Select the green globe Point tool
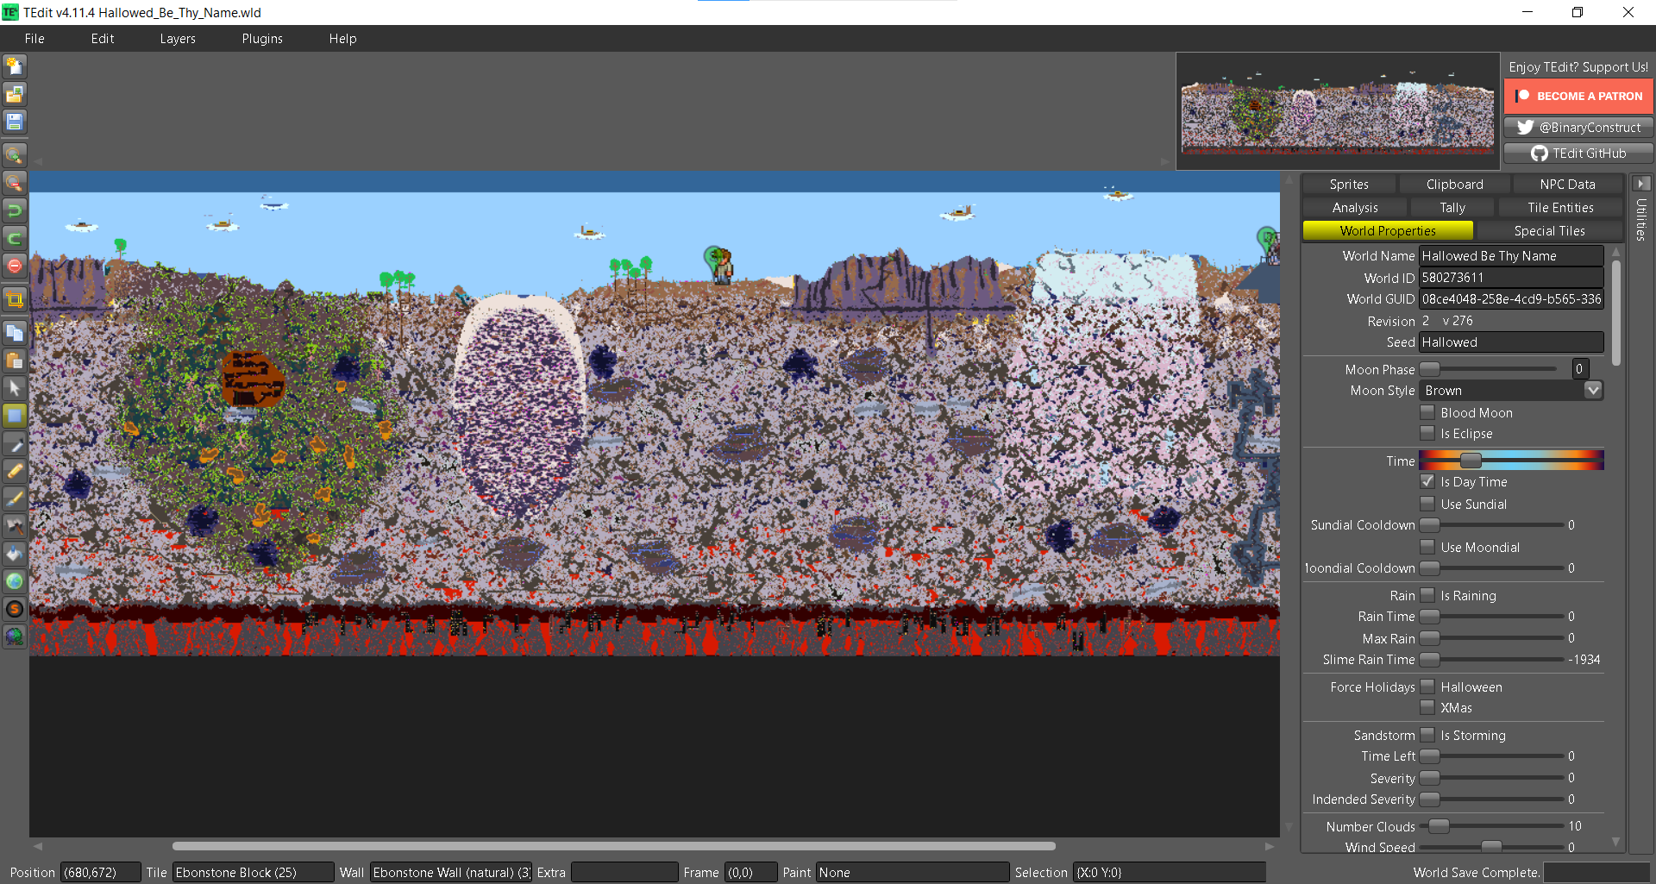The image size is (1656, 884). pos(15,581)
